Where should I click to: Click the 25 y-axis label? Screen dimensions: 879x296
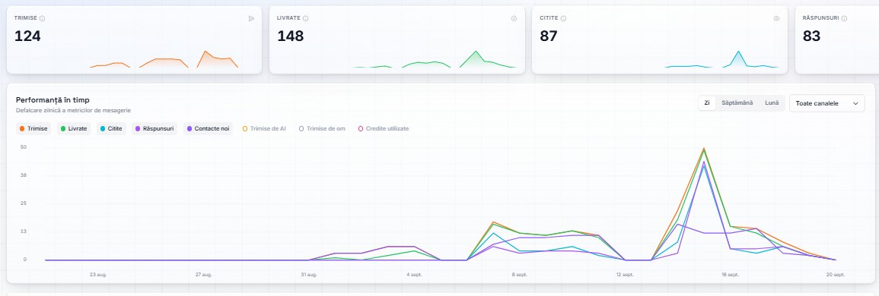[24, 203]
